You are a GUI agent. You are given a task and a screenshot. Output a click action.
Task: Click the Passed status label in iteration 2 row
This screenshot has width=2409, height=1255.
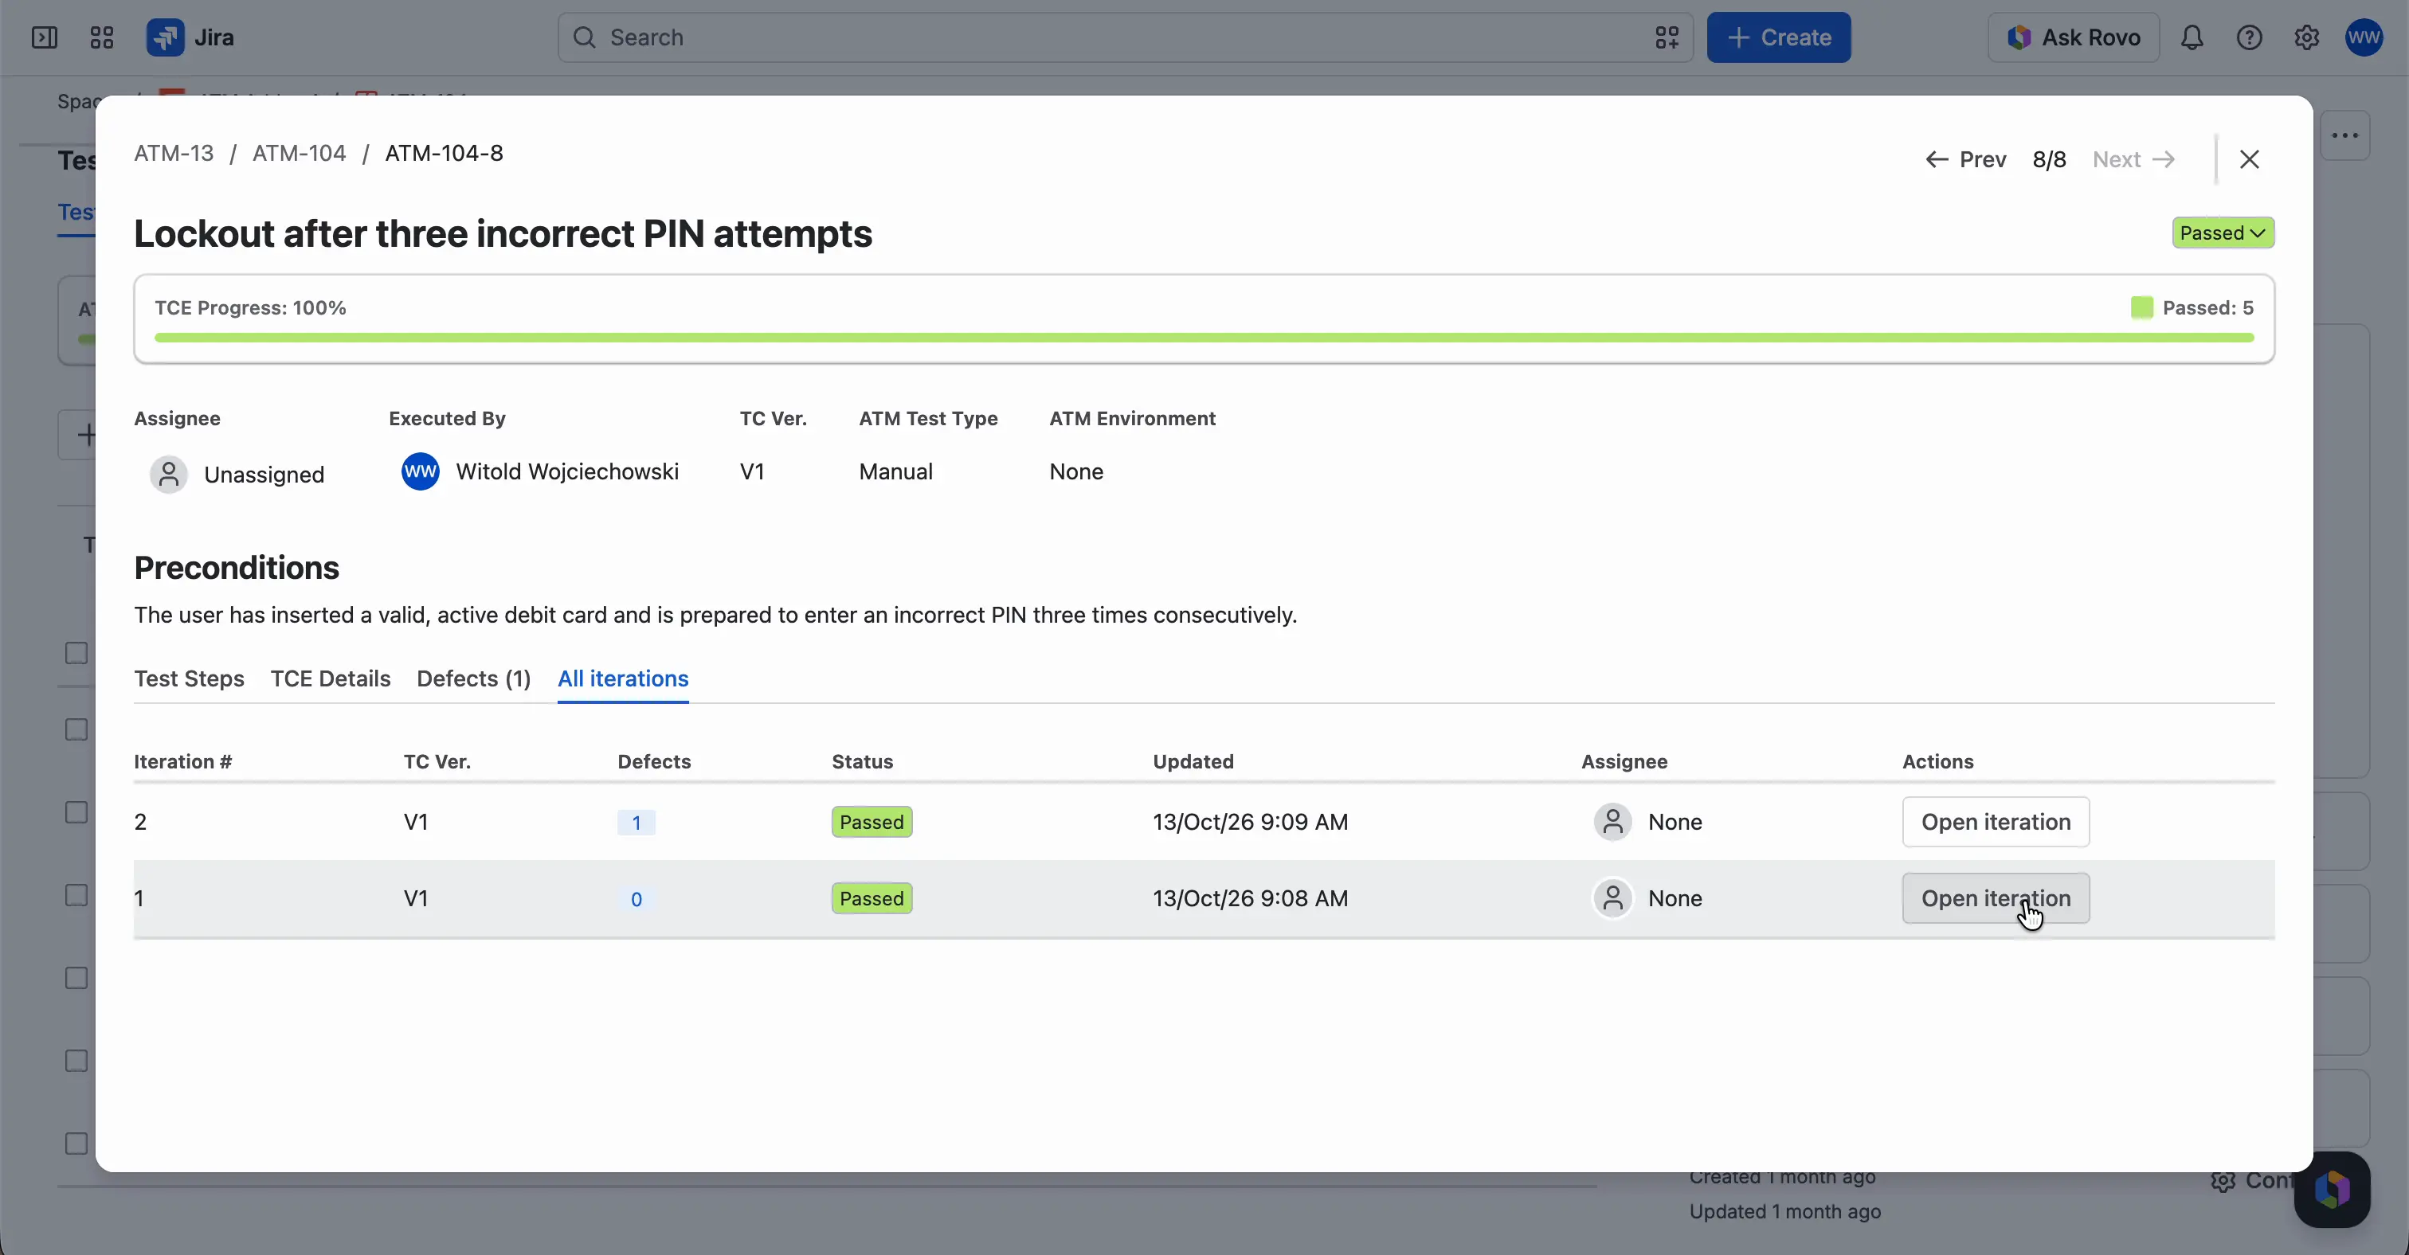[872, 823]
